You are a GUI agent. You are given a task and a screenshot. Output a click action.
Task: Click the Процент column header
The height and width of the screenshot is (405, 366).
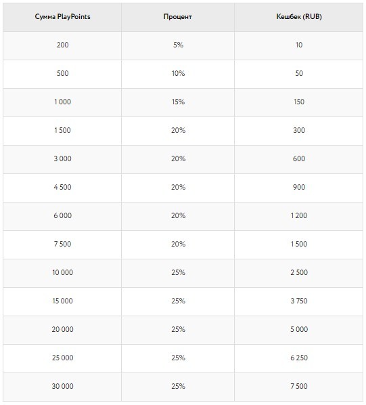click(x=178, y=17)
